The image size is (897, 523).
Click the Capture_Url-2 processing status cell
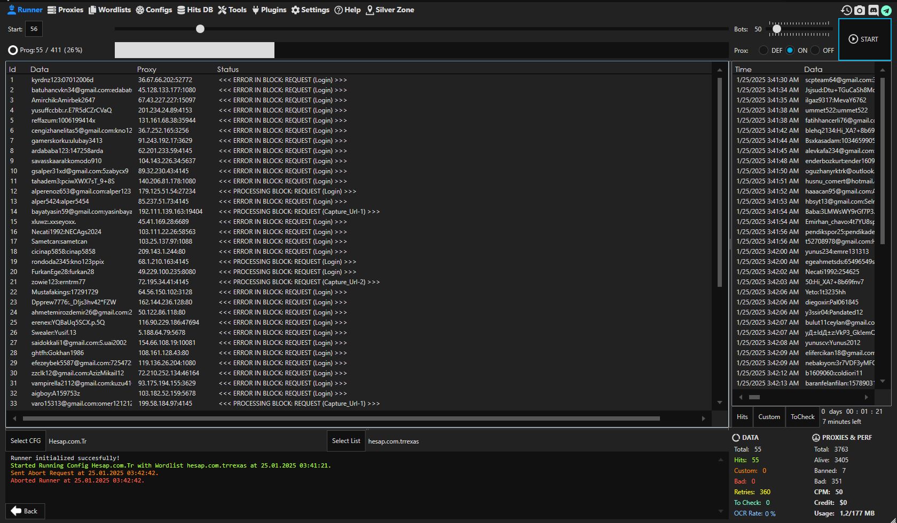(299, 282)
